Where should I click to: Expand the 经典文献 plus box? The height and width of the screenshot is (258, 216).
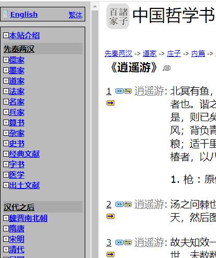[6, 154]
